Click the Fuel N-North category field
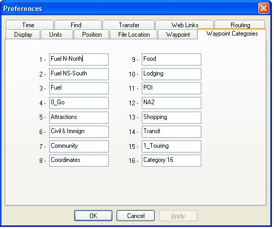Viewport: 274px width, 229px height. pos(79,59)
